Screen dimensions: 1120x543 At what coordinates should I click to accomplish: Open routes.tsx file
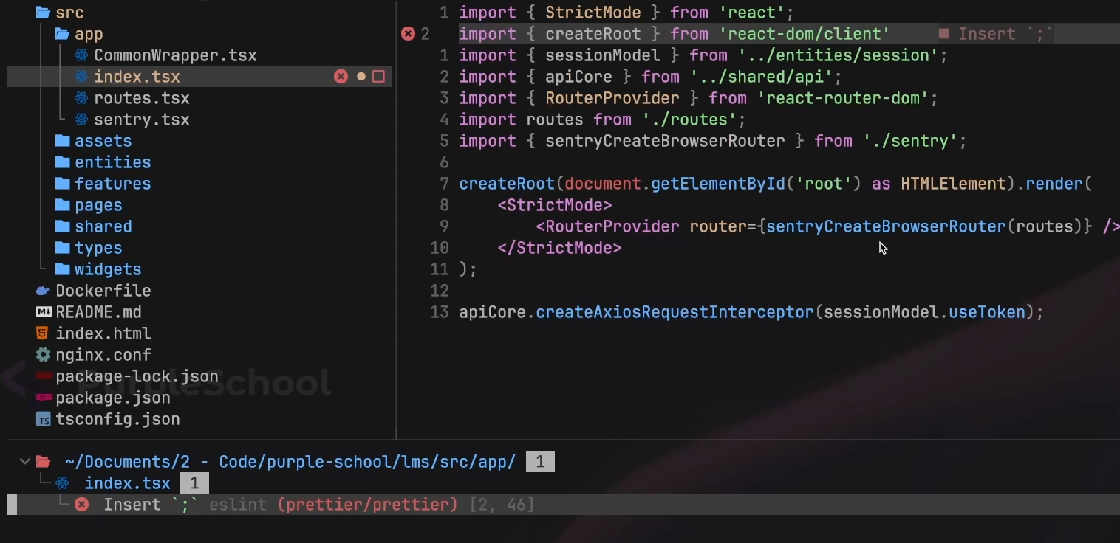[x=141, y=98]
